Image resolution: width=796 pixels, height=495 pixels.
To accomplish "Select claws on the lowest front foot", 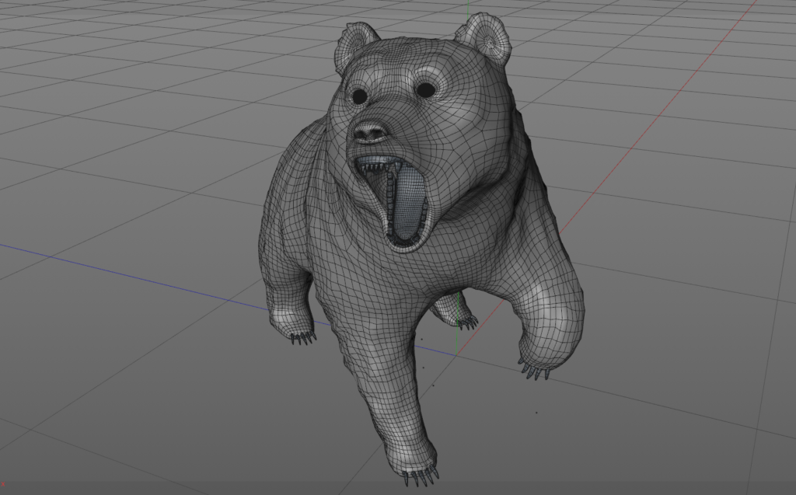I will [418, 476].
